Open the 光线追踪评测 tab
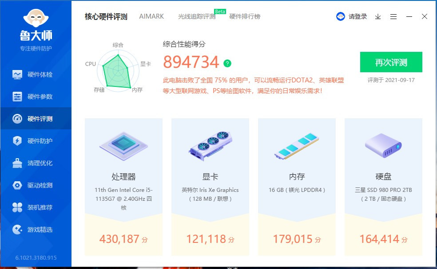 pyautogui.click(x=197, y=17)
